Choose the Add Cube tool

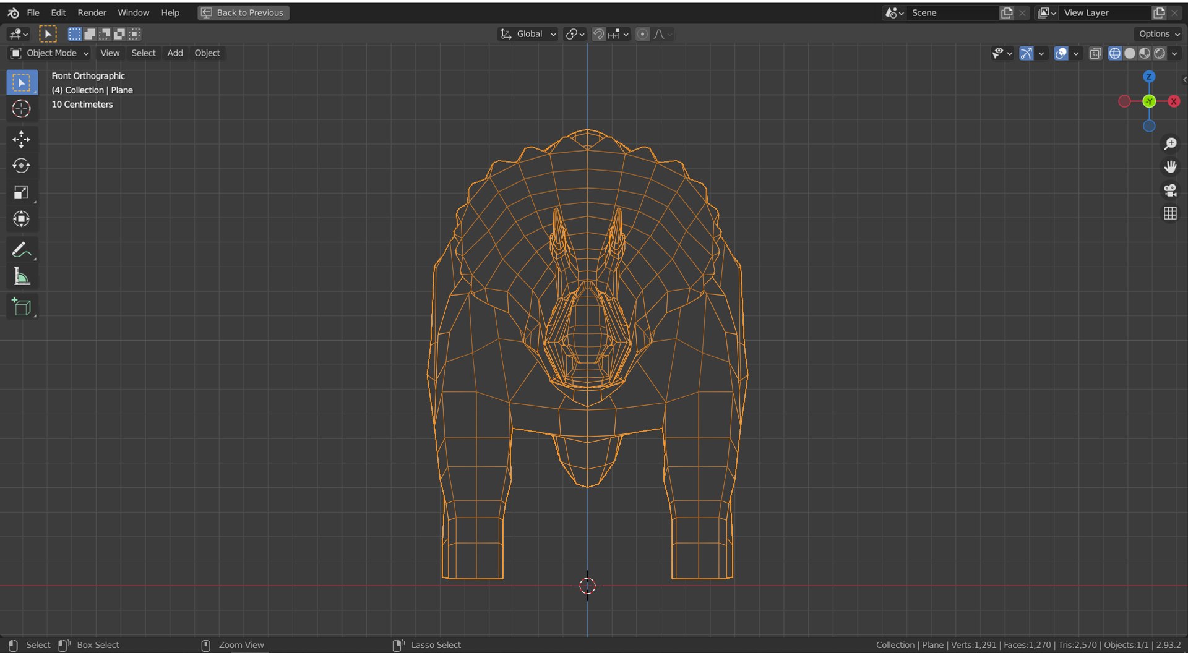(x=21, y=307)
